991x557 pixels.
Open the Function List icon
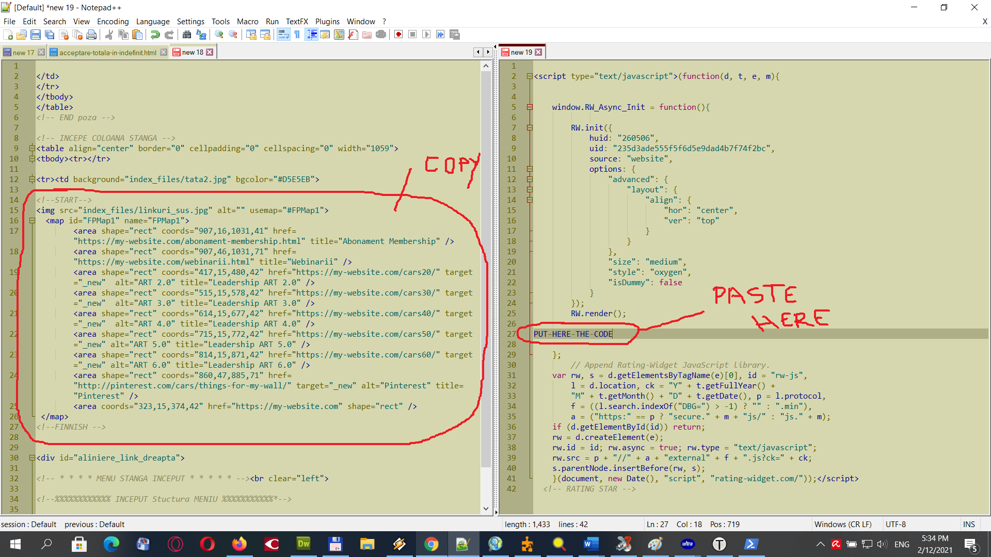tap(353, 35)
